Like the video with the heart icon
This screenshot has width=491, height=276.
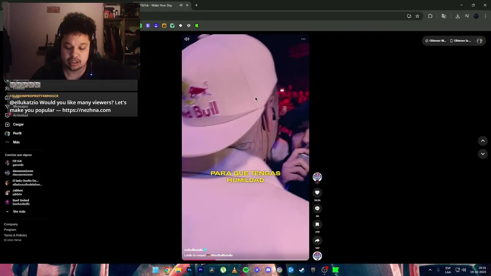[317, 193]
